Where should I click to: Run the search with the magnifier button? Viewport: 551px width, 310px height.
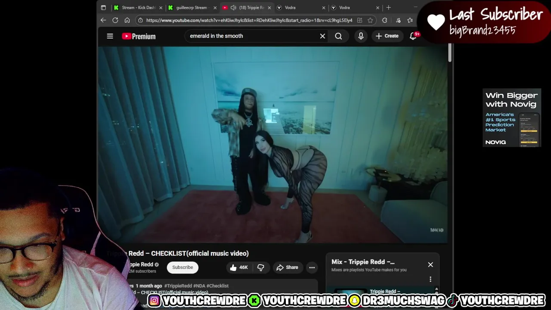pos(338,36)
